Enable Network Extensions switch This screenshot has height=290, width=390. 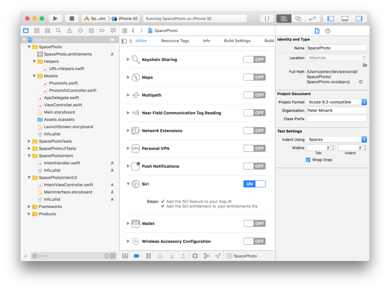point(254,131)
